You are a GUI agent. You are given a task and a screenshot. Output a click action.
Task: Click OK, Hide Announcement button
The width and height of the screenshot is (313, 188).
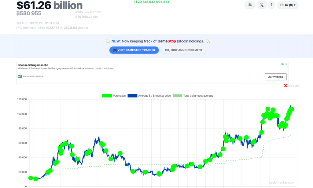click(184, 50)
